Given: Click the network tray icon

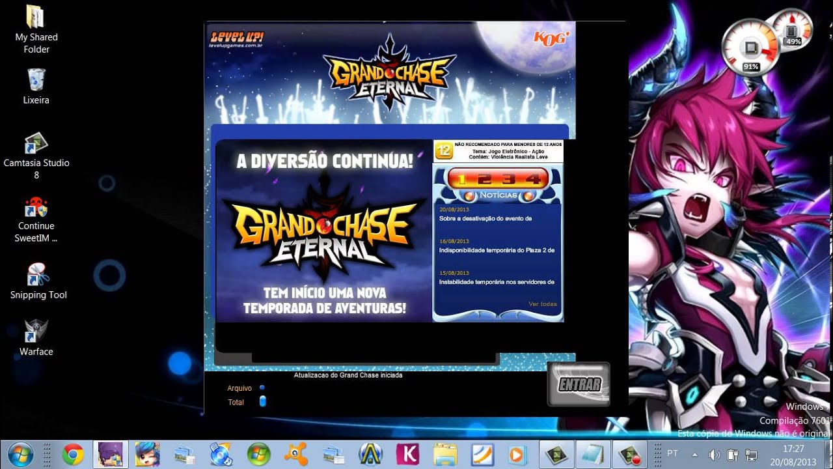Looking at the screenshot, I should tap(750, 454).
